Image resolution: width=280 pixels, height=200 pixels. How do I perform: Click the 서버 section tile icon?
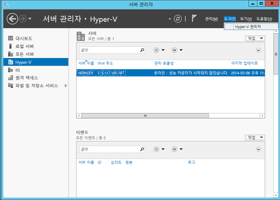click(x=81, y=36)
